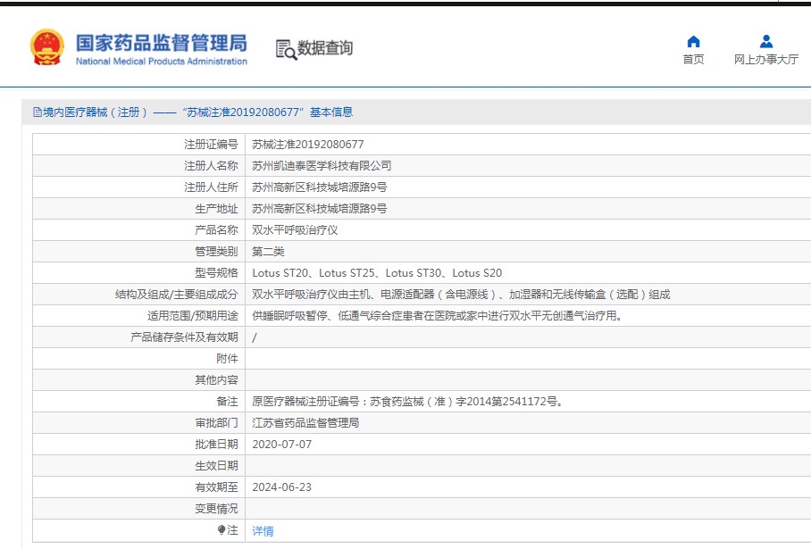
Task: Click the 批准日期 label
Action: tap(216, 445)
